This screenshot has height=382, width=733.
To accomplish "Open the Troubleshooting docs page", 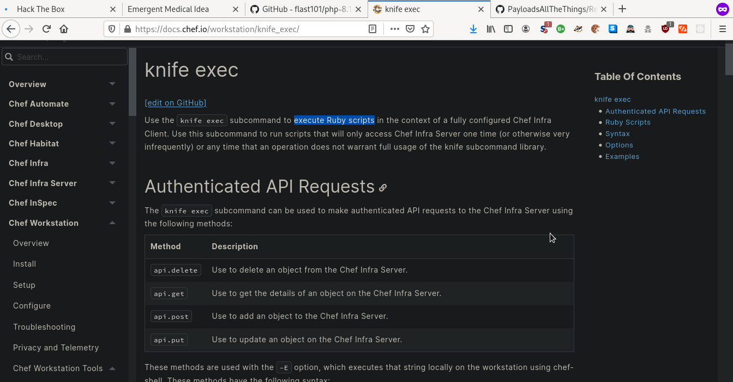I will click(x=44, y=327).
